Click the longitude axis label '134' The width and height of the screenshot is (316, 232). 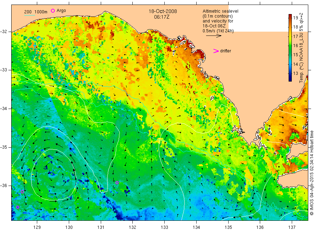pos(196,227)
